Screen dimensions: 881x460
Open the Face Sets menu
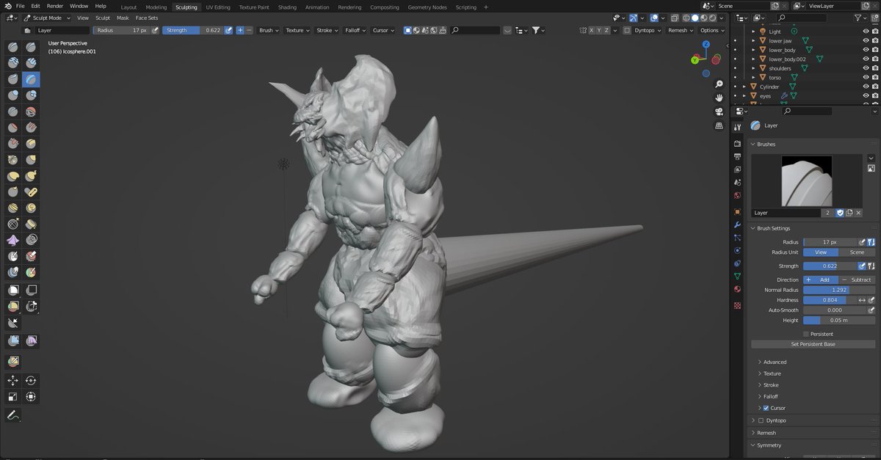point(146,18)
